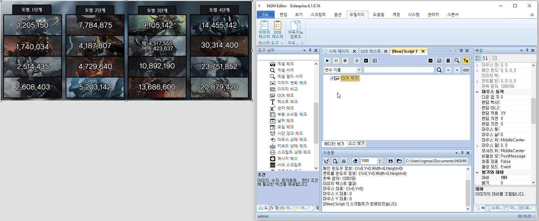This screenshot has height=221, width=539.
Task: Open the OCR 테스터 ribbon tool
Action: pyautogui.click(x=277, y=30)
